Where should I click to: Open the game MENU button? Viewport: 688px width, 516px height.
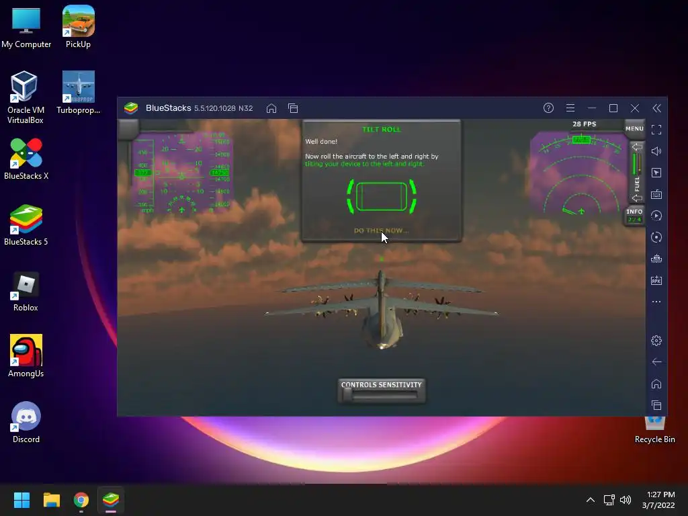click(634, 128)
